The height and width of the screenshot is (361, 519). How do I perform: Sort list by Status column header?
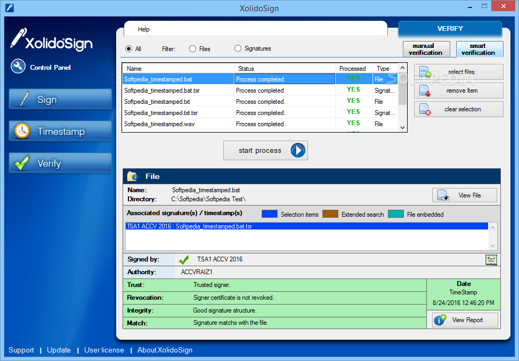point(285,69)
